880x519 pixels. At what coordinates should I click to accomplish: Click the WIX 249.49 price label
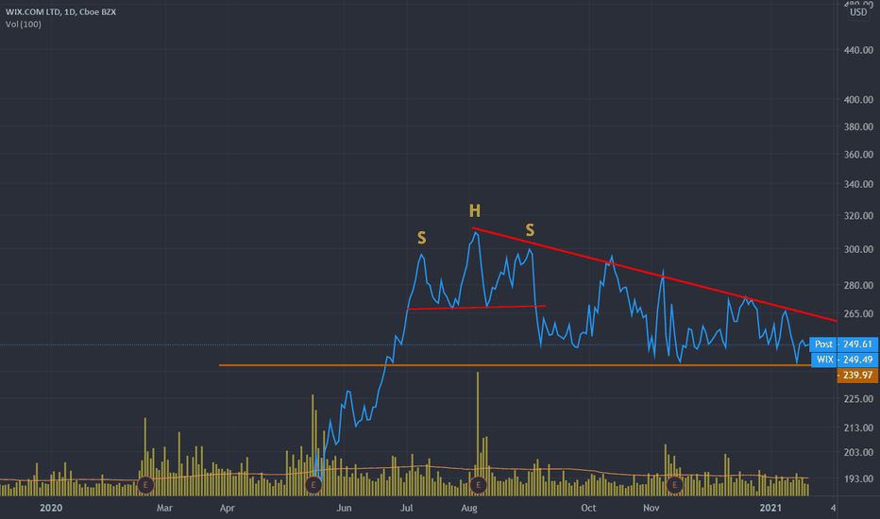(845, 360)
